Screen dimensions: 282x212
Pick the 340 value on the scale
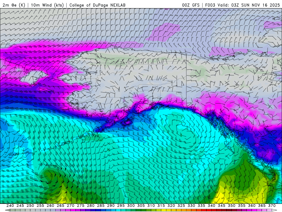[x=211, y=206]
